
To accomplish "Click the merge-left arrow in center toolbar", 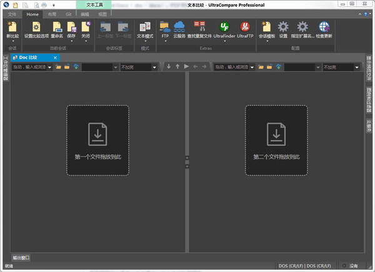I will (196, 66).
